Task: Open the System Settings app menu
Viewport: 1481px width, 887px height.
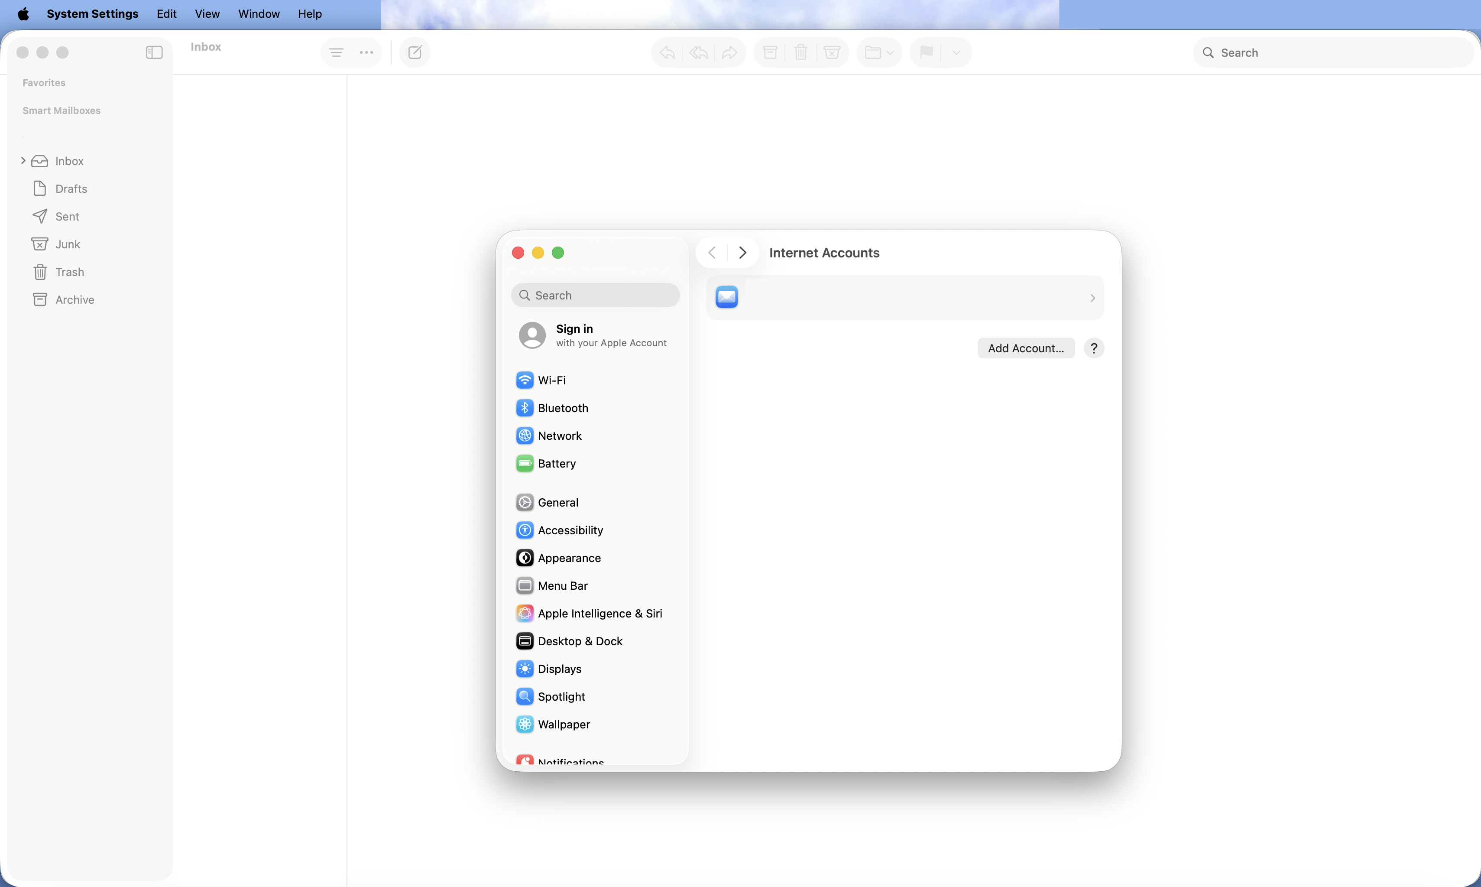Action: (93, 14)
